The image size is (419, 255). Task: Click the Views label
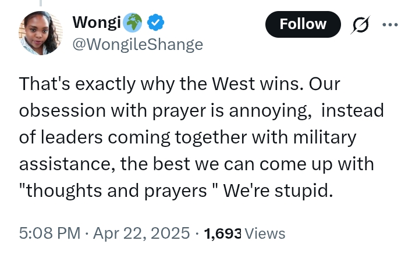265,234
